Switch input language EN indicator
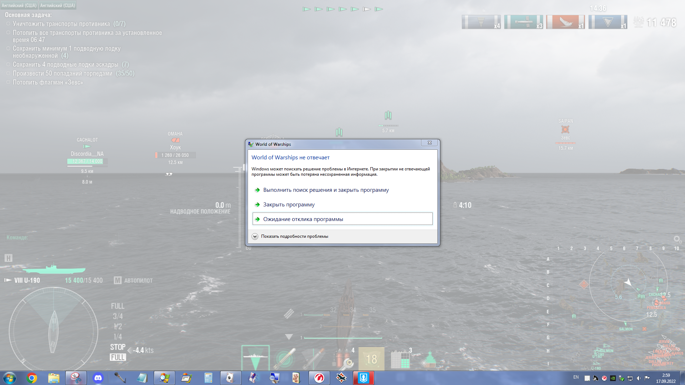The width and height of the screenshot is (685, 385). (x=576, y=377)
